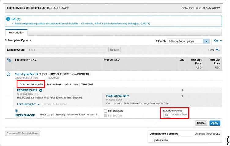Collapse the Cisco Hyperflex HX group
The image size is (230, 146).
point(9,74)
